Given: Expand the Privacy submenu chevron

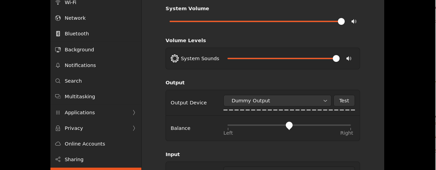Looking at the screenshot, I should pyautogui.click(x=134, y=128).
